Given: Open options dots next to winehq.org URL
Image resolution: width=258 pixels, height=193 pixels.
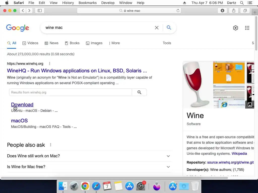Looking at the screenshot, I should (x=50, y=64).
